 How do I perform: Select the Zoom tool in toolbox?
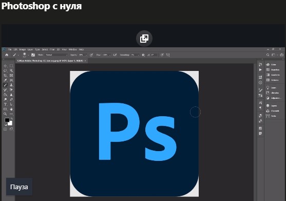pyautogui.click(x=5, y=114)
